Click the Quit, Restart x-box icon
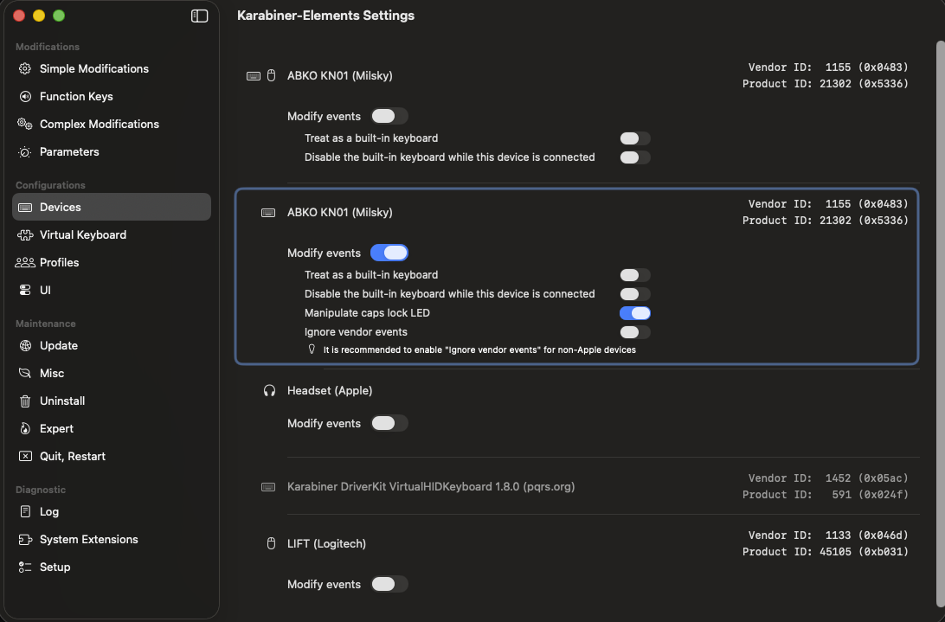 pyautogui.click(x=25, y=457)
